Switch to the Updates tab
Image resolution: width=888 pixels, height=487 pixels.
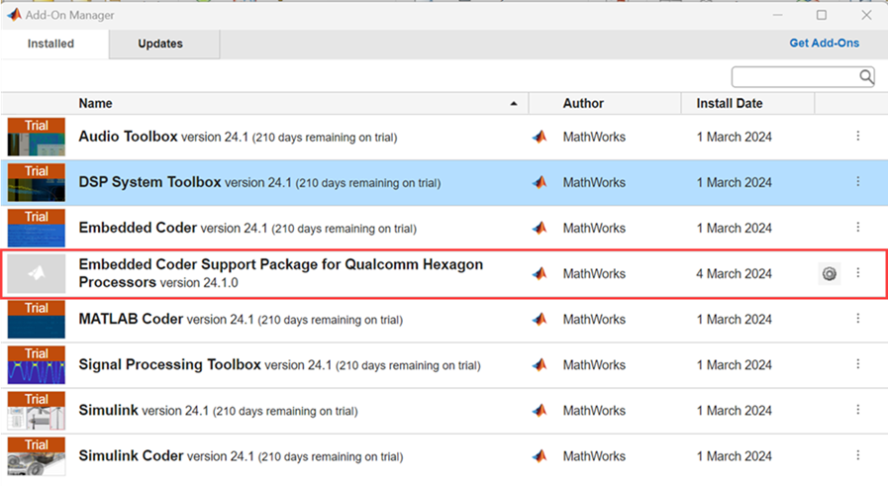160,44
